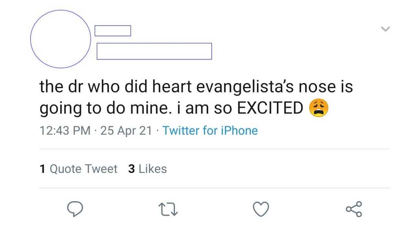Expand the tweet options chevron
This screenshot has height=229, width=411.
click(x=385, y=29)
